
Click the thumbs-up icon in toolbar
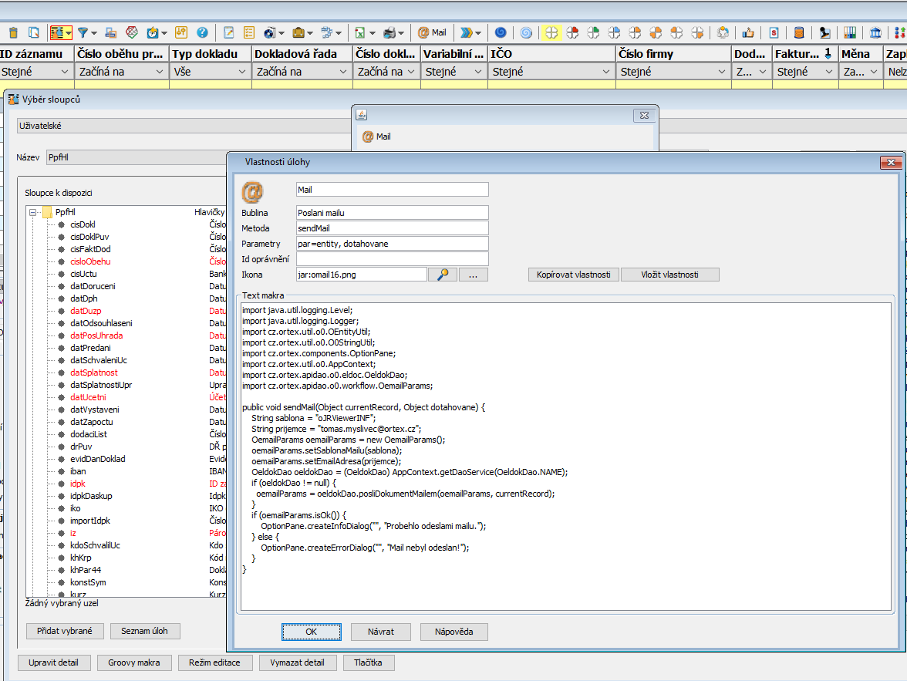tap(748, 32)
